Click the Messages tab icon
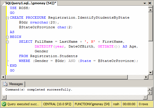This screenshot has height=108, width=154. [5, 84]
